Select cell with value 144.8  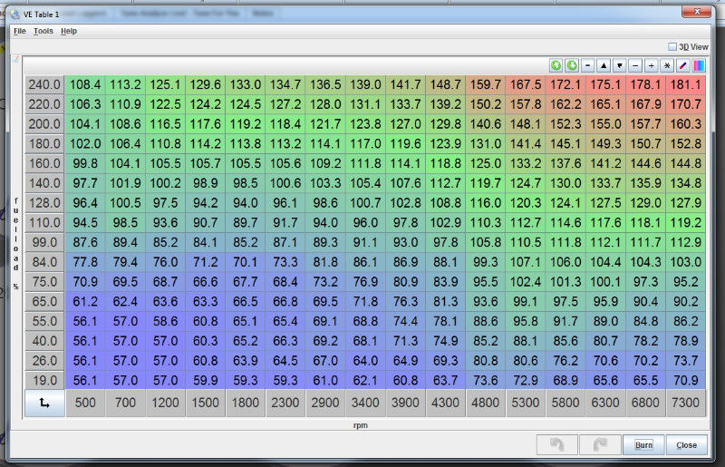point(686,163)
